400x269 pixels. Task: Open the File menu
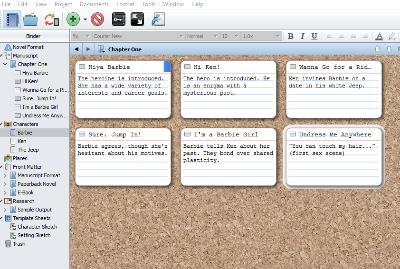[x=6, y=4]
